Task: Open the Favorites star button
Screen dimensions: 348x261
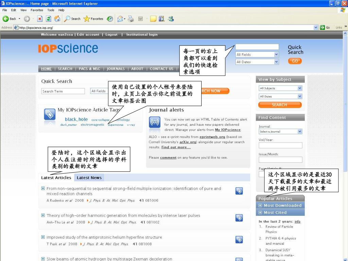Action: 93,19
